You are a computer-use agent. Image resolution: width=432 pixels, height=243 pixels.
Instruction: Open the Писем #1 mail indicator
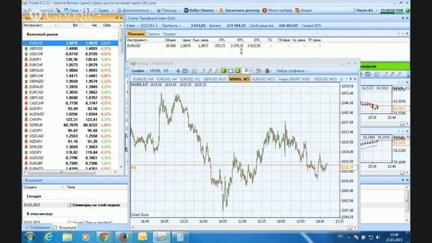point(363,10)
